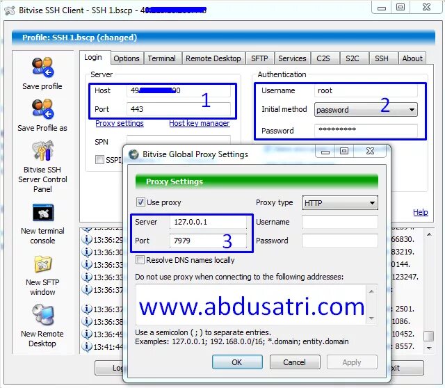
Task: Click the server Port field showing 443
Action: click(179, 109)
